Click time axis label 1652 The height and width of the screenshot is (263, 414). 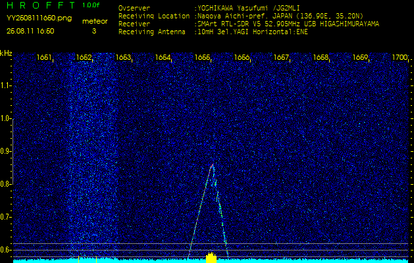(84, 57)
